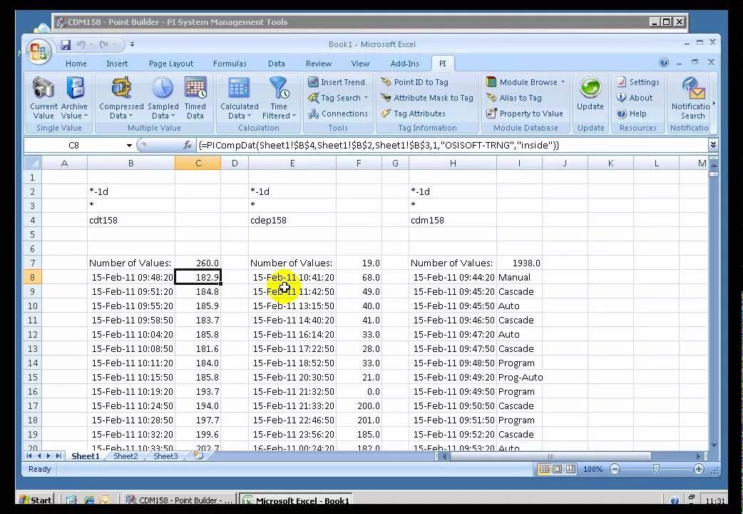This screenshot has height=514, width=743.
Task: Open the Name Box dropdown arrow
Action: click(129, 146)
